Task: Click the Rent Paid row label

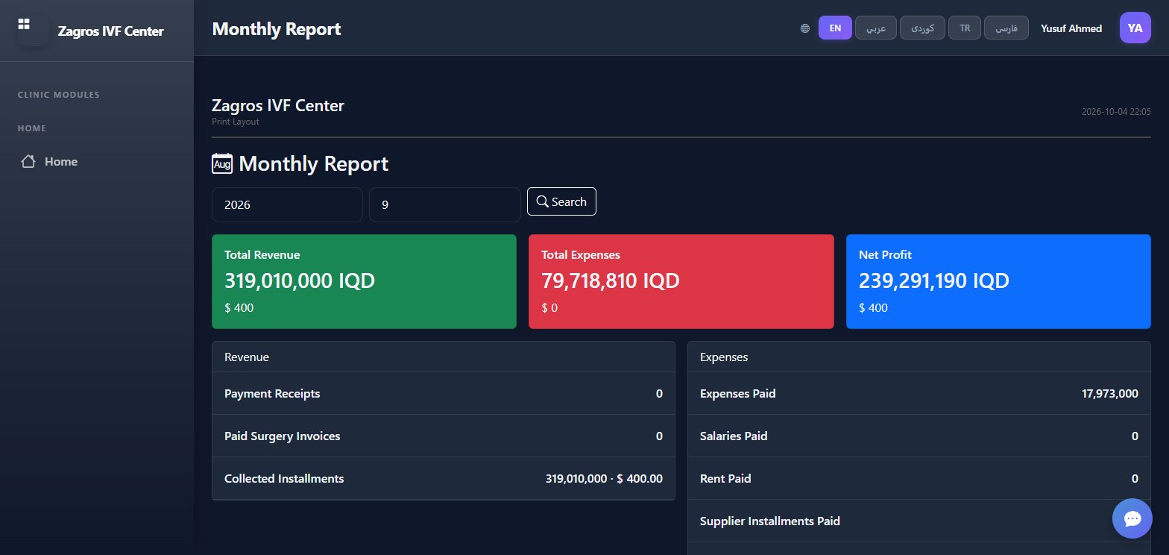Action: pos(725,478)
